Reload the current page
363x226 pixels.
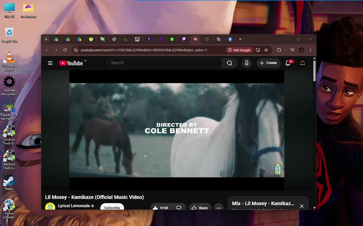[65, 50]
